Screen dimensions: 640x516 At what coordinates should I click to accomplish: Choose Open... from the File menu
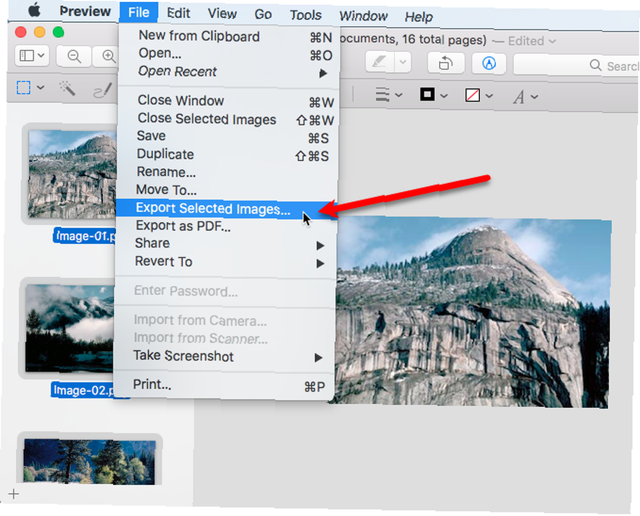(228, 54)
